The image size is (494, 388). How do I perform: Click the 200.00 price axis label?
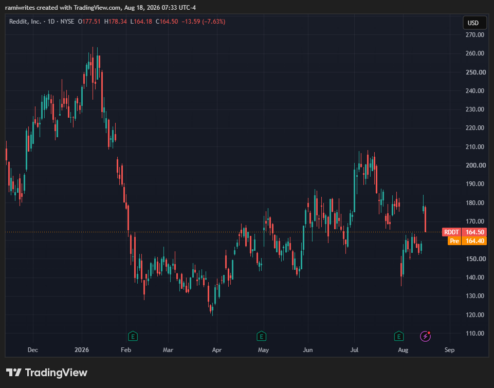pyautogui.click(x=475, y=165)
